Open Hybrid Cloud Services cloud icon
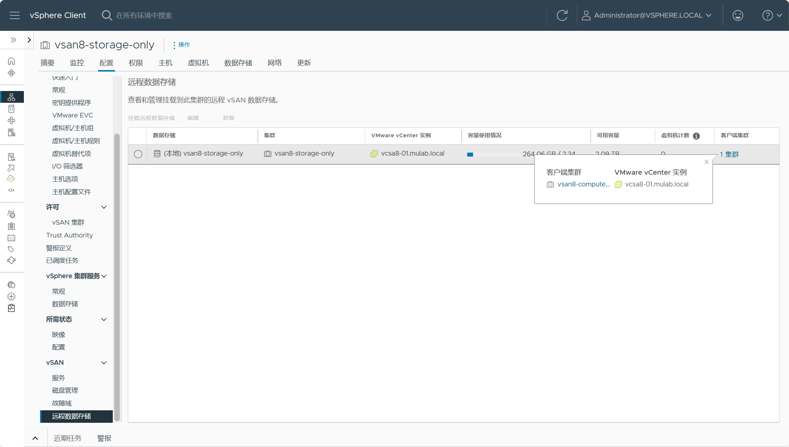The height and width of the screenshot is (447, 789). (11, 179)
